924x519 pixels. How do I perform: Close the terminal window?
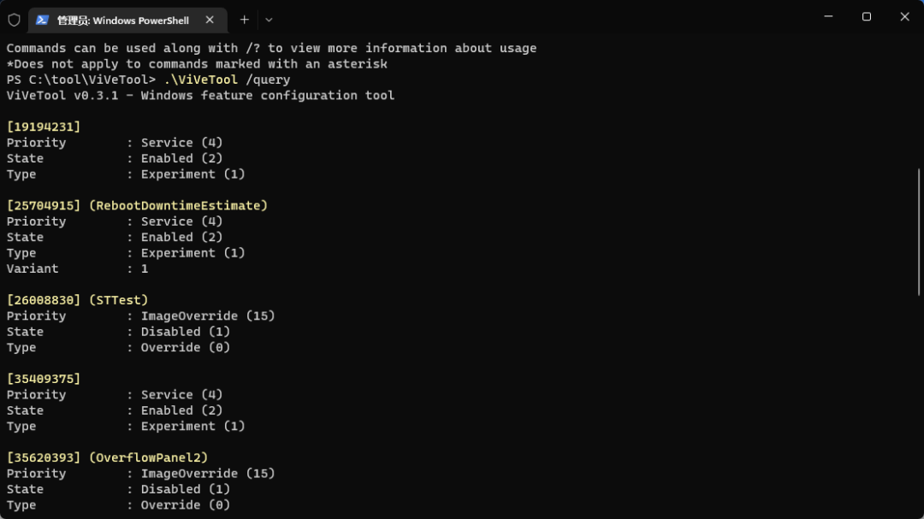click(x=904, y=16)
